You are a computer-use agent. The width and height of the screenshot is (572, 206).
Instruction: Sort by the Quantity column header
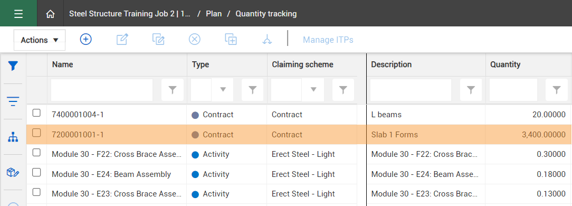click(x=505, y=64)
